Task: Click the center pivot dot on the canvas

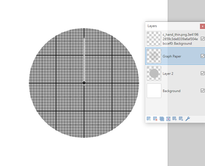Action: click(x=84, y=83)
